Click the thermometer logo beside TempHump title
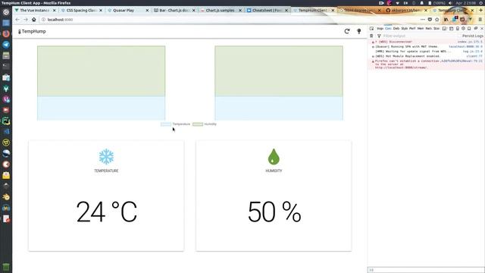The width and height of the screenshot is (485, 273). point(20,32)
